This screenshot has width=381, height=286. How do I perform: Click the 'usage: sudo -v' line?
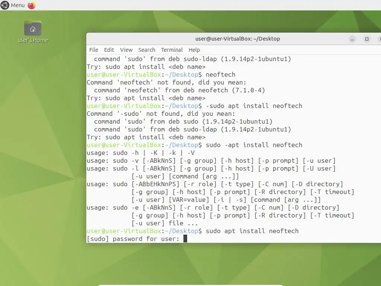pyautogui.click(x=211, y=161)
